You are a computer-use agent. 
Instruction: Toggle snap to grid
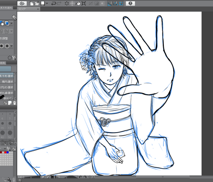click(121, 4)
